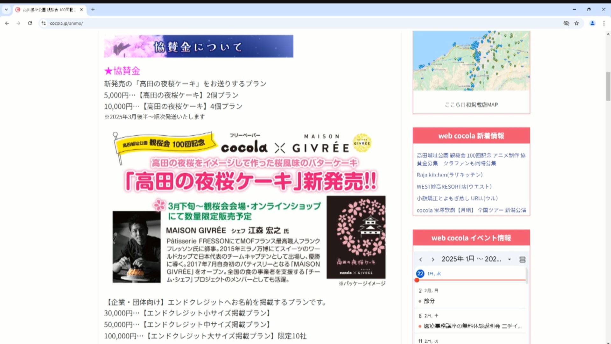Viewport: 611px width, 344px height.
Task: Click the chef portrait photo
Action: pyautogui.click(x=137, y=247)
